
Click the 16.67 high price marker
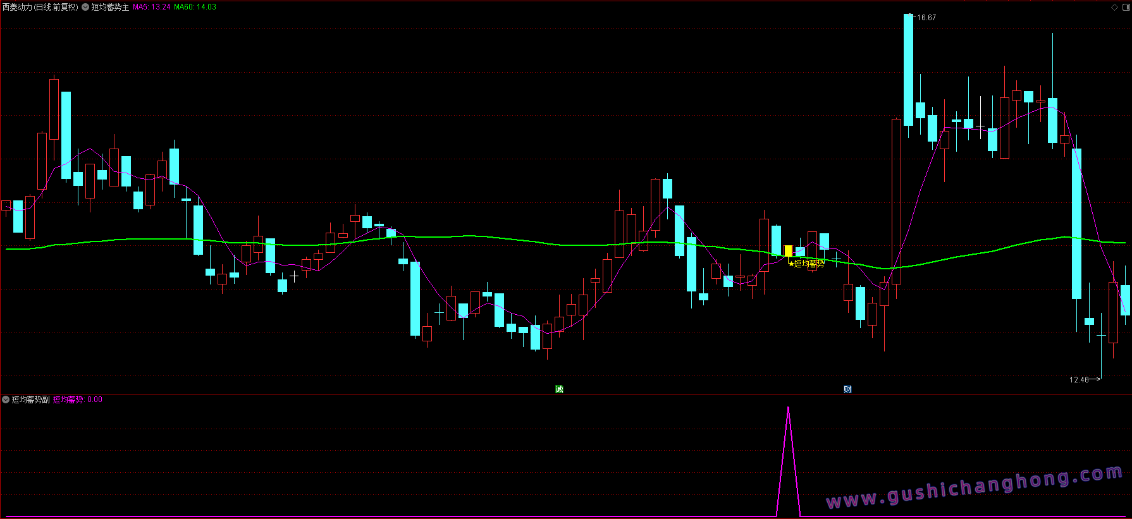[926, 18]
